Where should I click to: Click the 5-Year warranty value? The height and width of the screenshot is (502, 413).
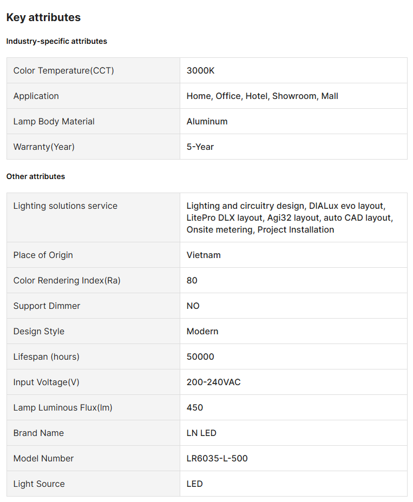pyautogui.click(x=200, y=147)
